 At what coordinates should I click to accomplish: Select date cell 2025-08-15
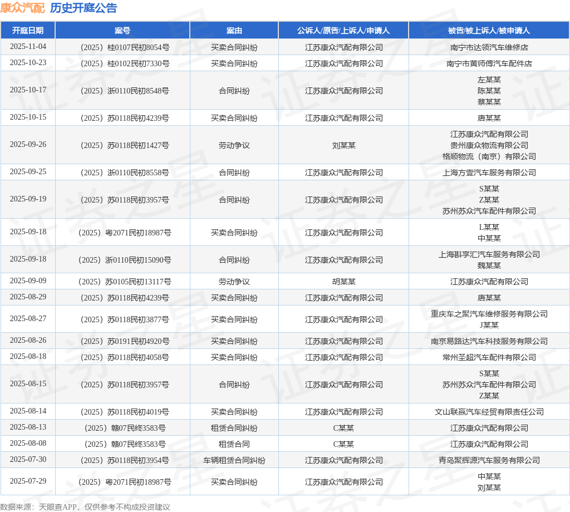coord(28,384)
